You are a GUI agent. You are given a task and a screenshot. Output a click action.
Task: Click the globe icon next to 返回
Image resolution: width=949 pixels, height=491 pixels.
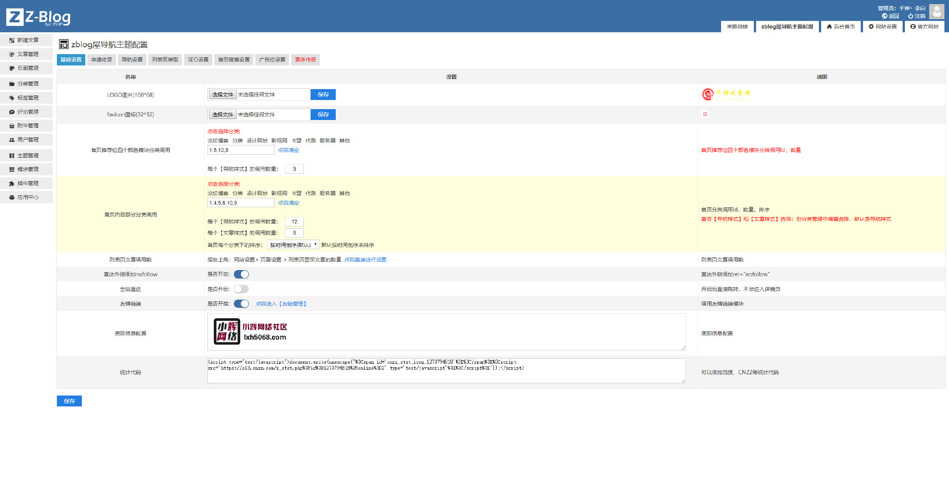pyautogui.click(x=884, y=16)
